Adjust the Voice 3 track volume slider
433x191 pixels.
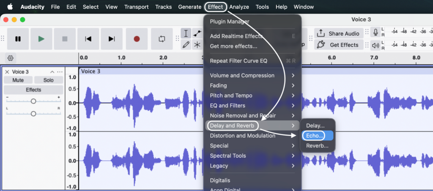(33, 101)
